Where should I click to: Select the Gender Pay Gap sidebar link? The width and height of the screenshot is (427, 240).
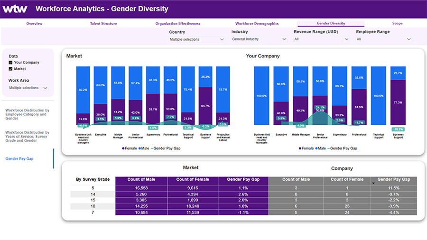point(19,158)
